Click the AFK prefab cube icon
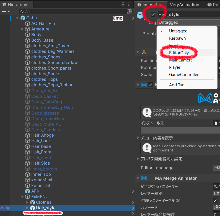Screen dimensions: 220x216 pos(27,191)
